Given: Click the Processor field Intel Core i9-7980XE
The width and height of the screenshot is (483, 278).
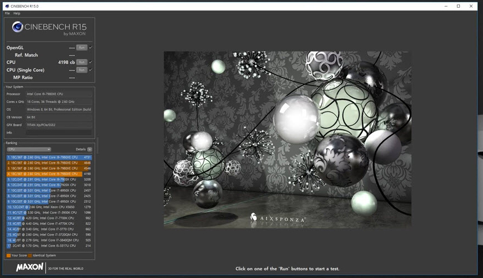Looking at the screenshot, I should click(59, 94).
